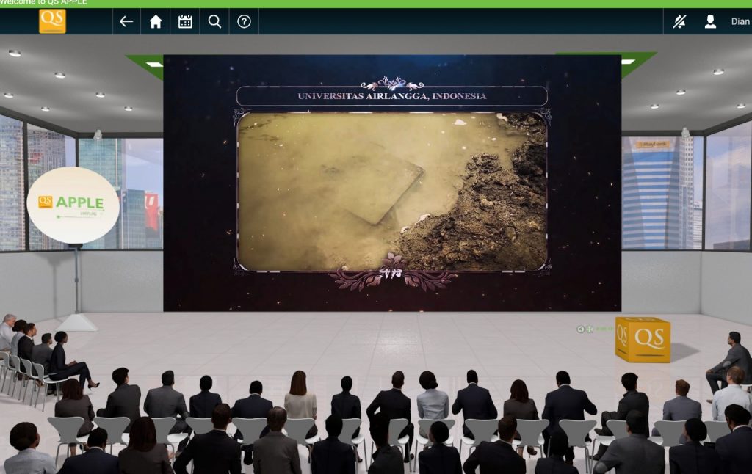Open the Home lobby icon
The width and height of the screenshot is (752, 474).
click(156, 21)
